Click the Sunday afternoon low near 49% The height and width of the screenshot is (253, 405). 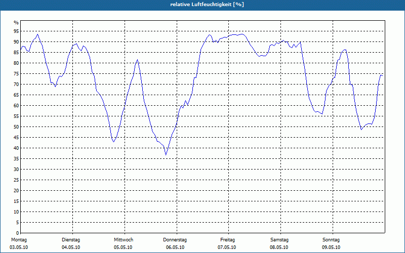[x=361, y=130]
